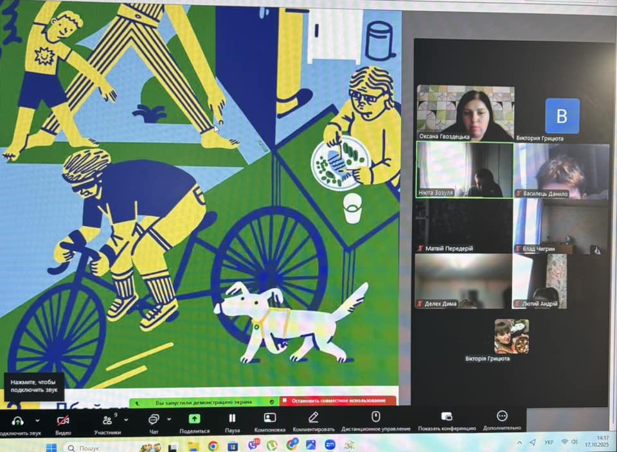Click the red Остановить совместное использование button
This screenshot has height=452, width=617.
coord(337,401)
